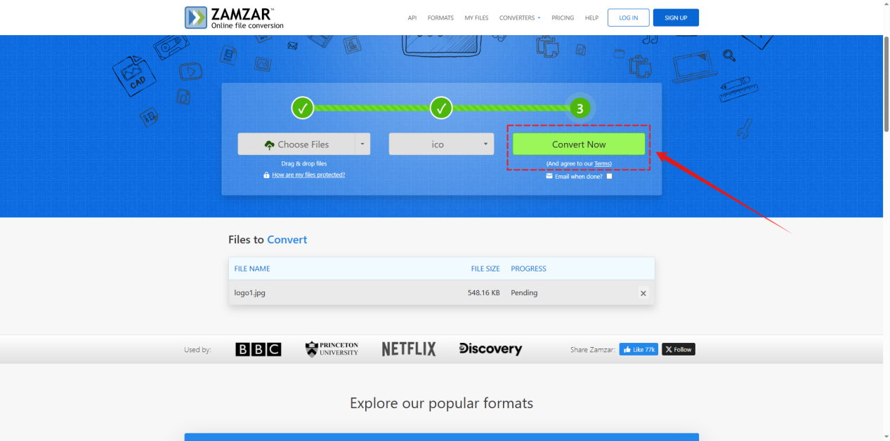
Task: Click the Discovery logo
Action: coord(490,349)
